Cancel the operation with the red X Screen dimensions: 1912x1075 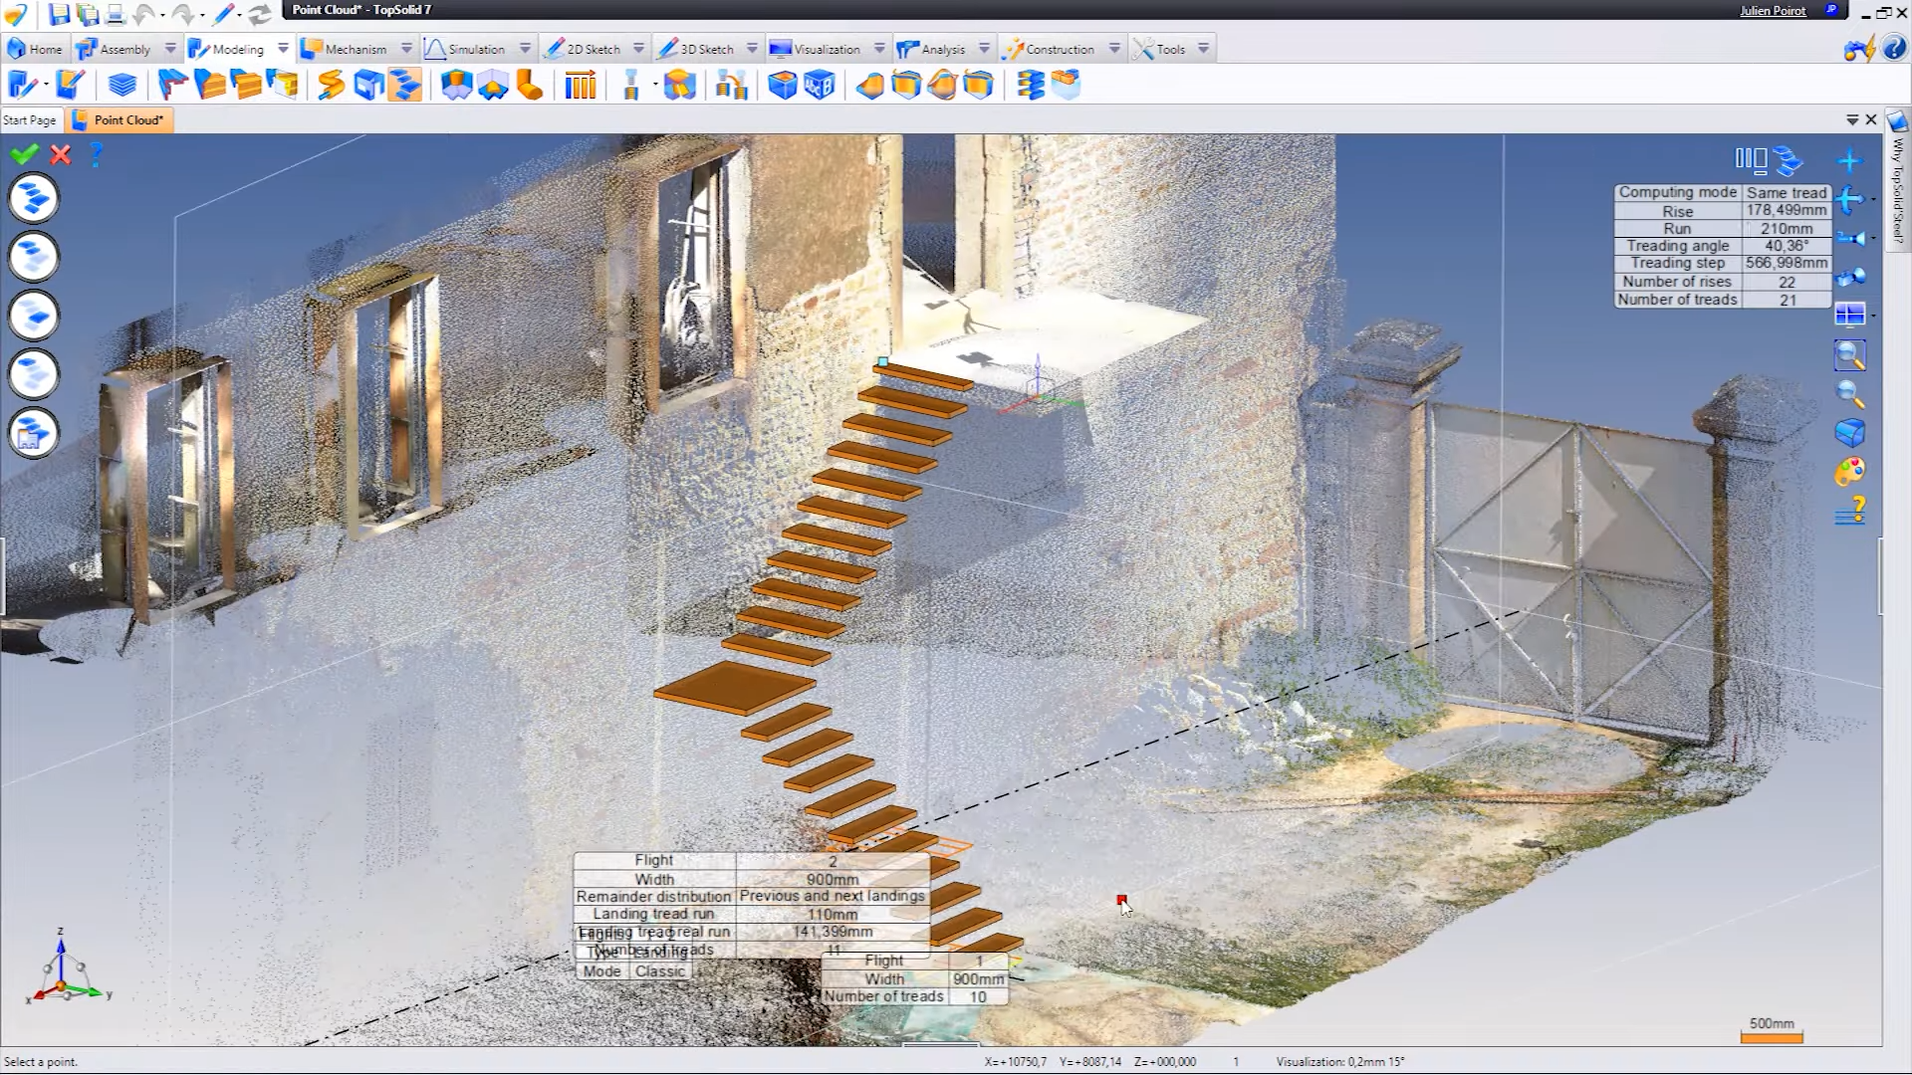coord(60,155)
